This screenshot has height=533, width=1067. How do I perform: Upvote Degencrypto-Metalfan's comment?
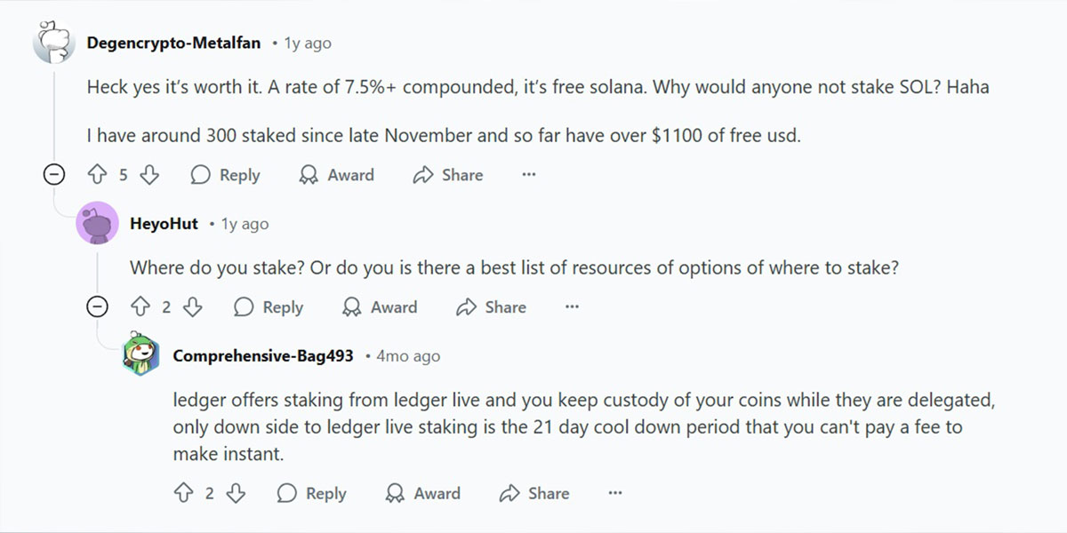97,175
